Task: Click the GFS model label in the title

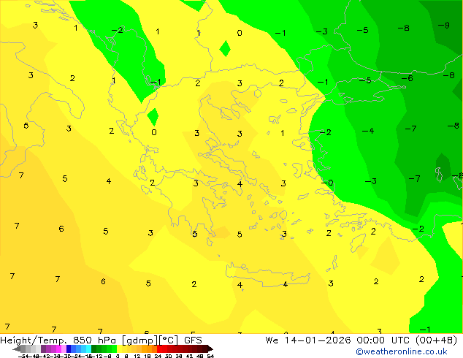Action: (193, 340)
